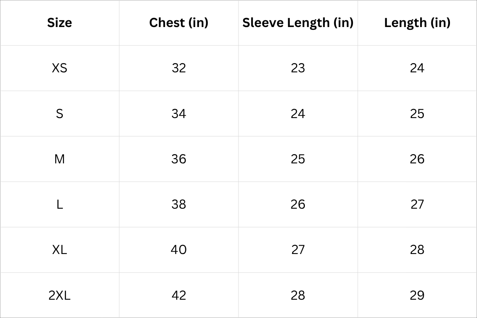Click sleeve length 28 in 2XL row
This screenshot has height=318, width=477.
click(x=298, y=295)
